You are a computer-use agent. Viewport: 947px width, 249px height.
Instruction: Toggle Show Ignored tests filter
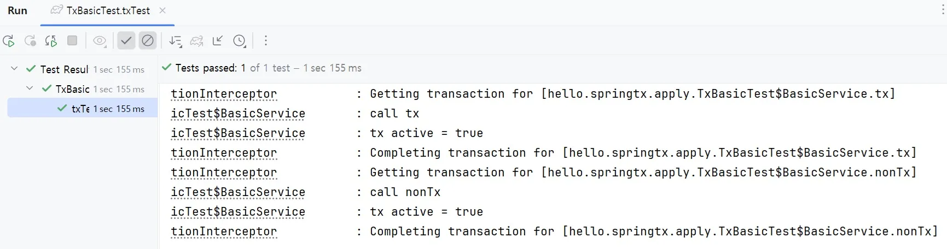[148, 40]
